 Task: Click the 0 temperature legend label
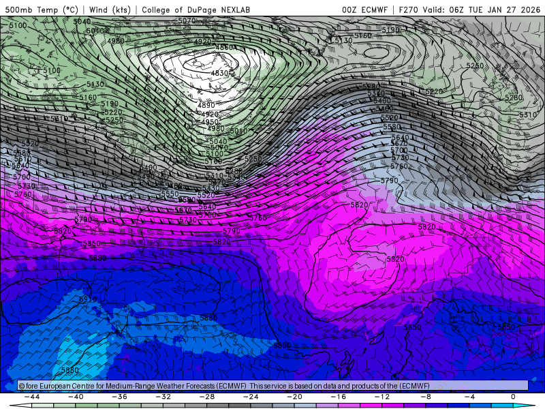(x=514, y=397)
